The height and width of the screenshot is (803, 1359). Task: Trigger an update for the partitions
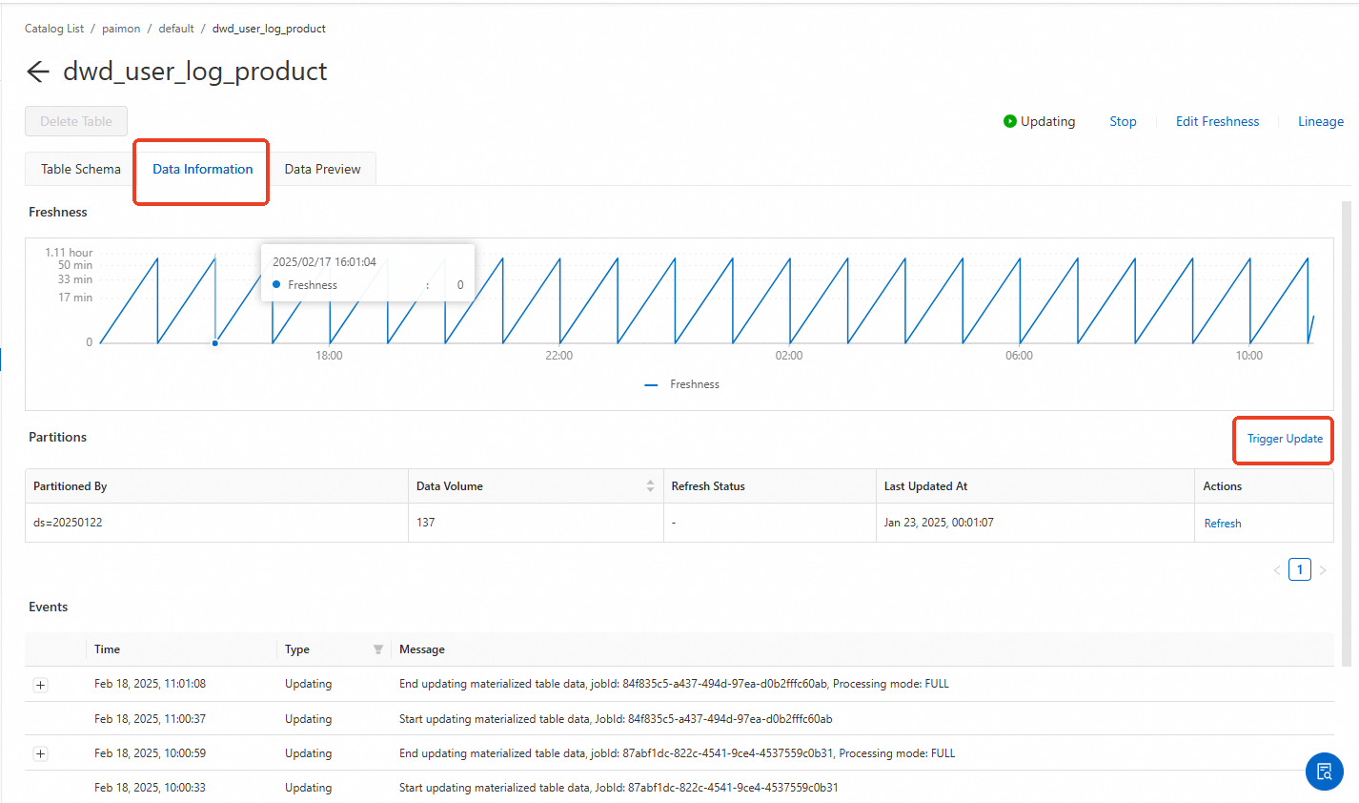(x=1283, y=440)
